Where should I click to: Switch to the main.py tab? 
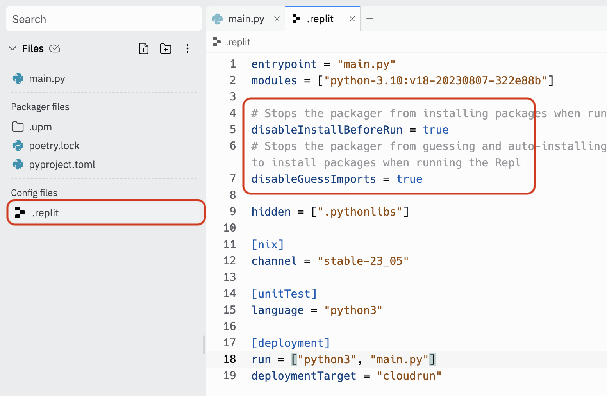point(246,19)
